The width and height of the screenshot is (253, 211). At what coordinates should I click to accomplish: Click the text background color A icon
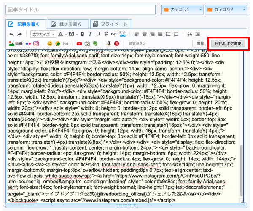pyautogui.click(x=72, y=34)
